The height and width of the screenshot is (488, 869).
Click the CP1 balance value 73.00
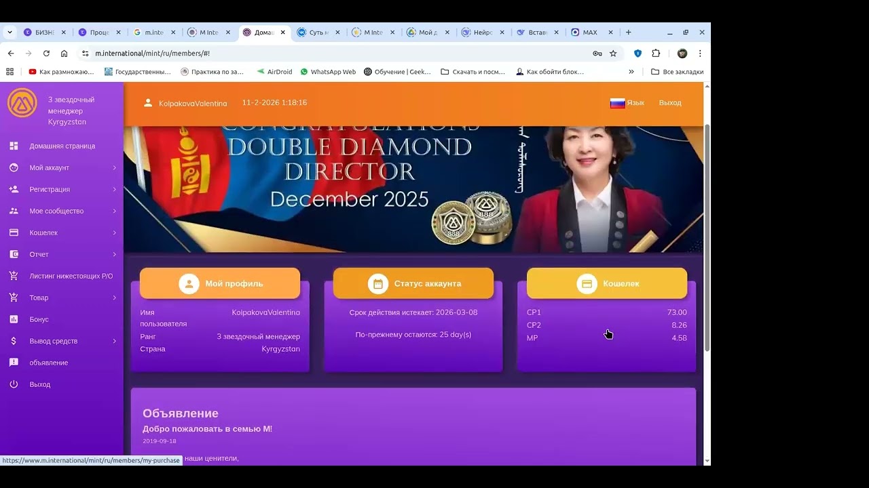677,312
